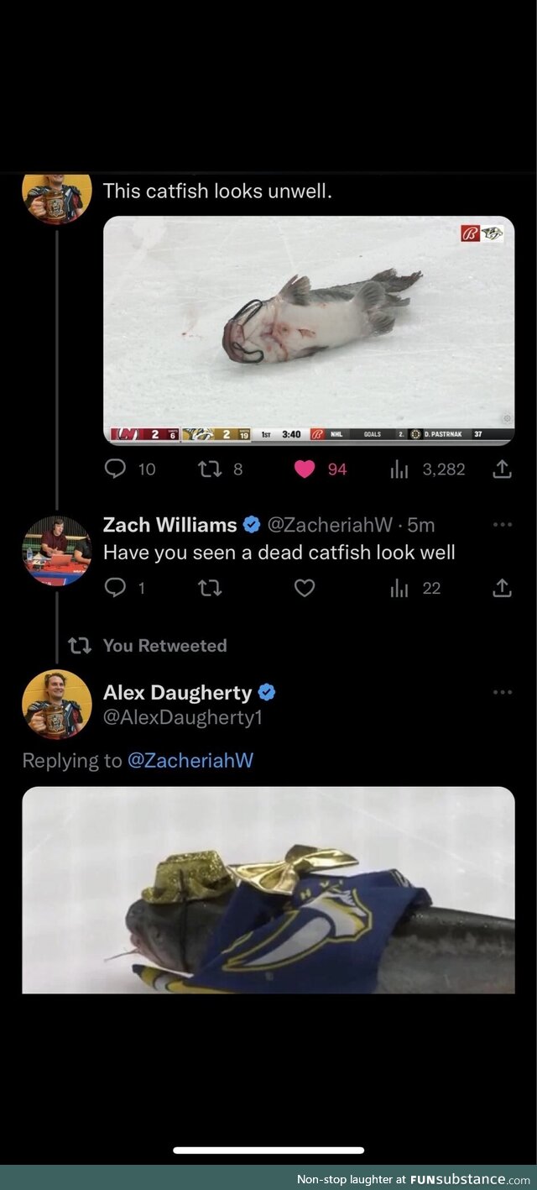
Task: Open replies on the catfish tweet
Action: click(x=116, y=469)
